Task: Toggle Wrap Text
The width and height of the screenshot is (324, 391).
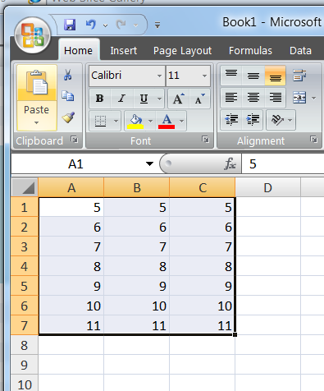Action: point(299,76)
